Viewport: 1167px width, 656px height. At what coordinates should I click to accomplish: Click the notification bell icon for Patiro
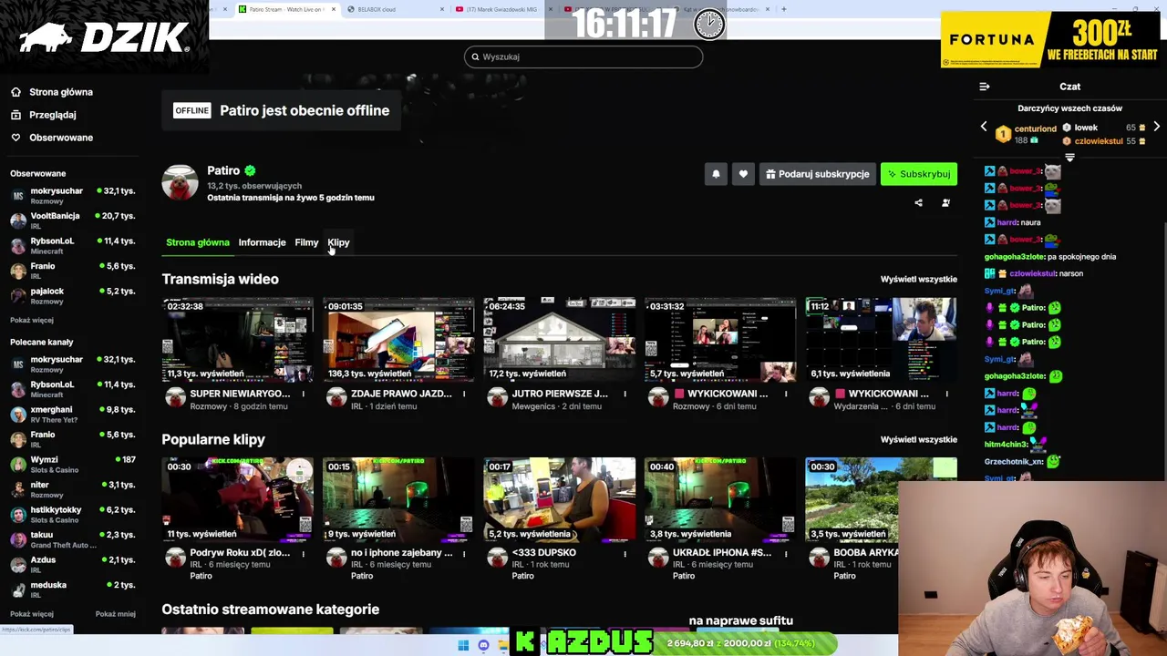point(716,174)
